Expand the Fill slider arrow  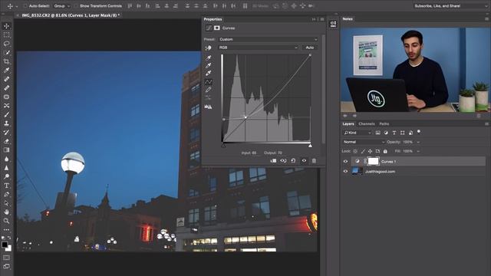(418, 152)
